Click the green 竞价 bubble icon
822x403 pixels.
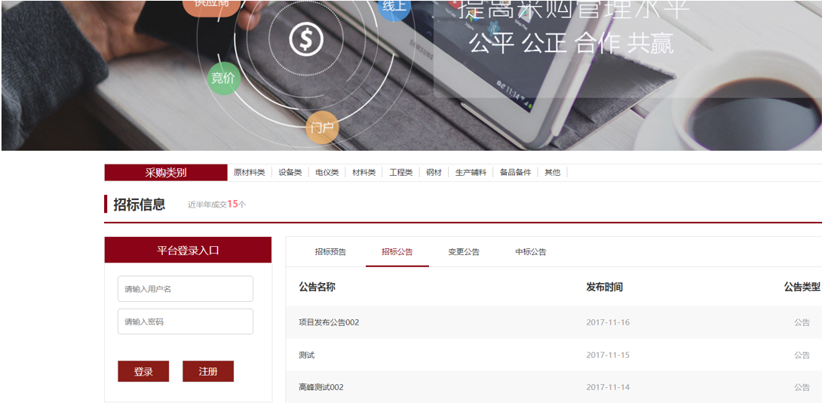tap(223, 78)
